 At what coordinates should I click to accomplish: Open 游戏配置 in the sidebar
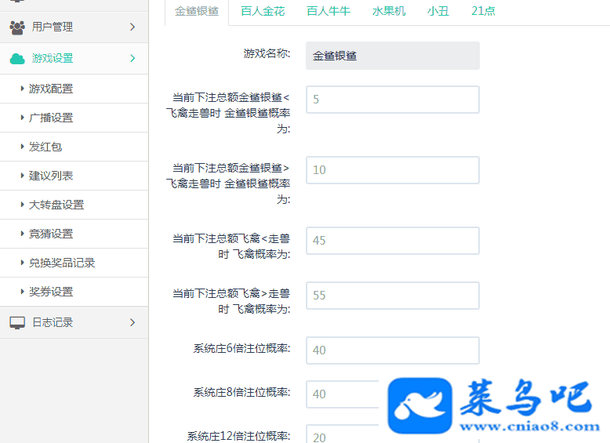coord(51,89)
